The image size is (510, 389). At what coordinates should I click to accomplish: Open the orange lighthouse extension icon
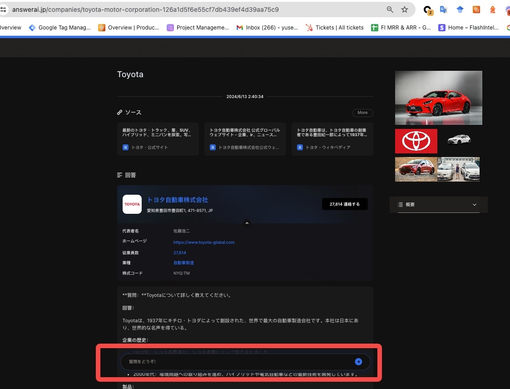pos(492,10)
